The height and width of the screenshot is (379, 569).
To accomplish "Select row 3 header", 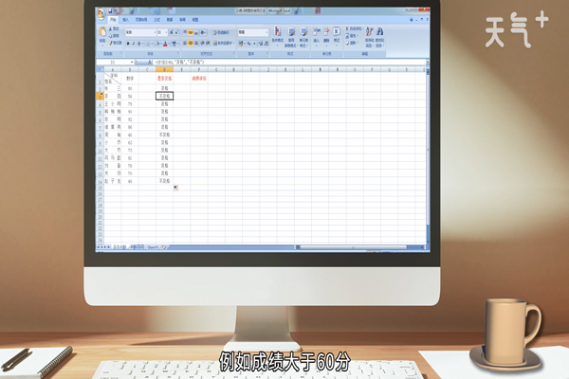I will click(100, 96).
